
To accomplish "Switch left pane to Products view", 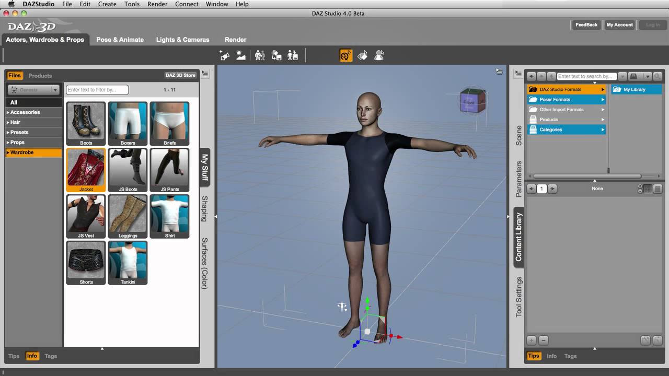I will tap(40, 76).
